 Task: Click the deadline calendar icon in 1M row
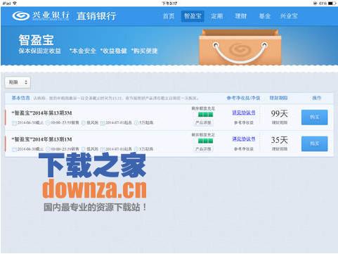pos(14,149)
